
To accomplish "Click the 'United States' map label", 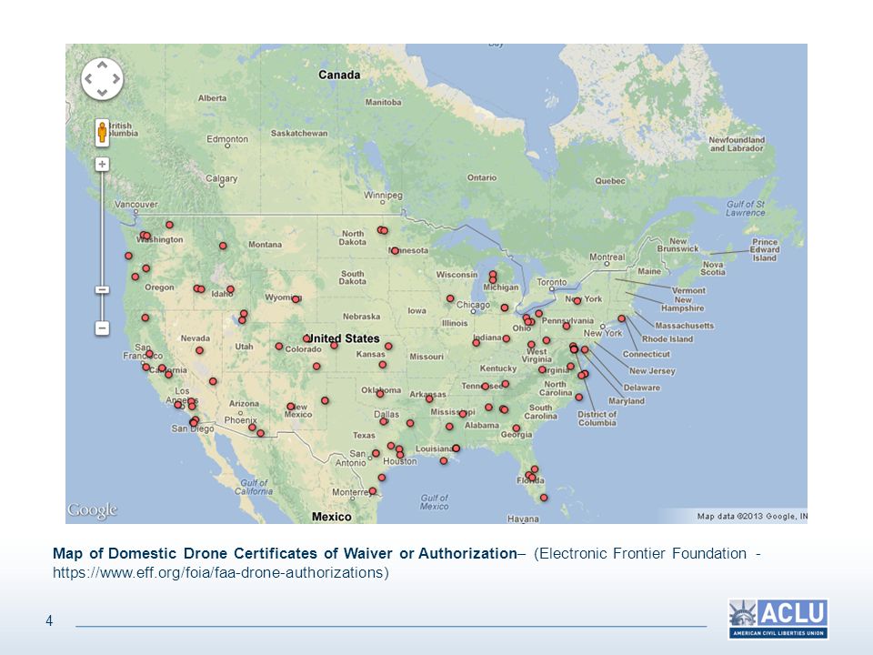I will click(346, 338).
